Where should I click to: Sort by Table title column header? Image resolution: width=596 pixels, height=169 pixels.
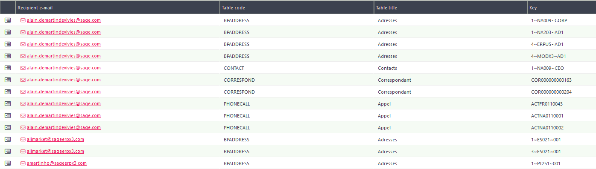(450, 8)
